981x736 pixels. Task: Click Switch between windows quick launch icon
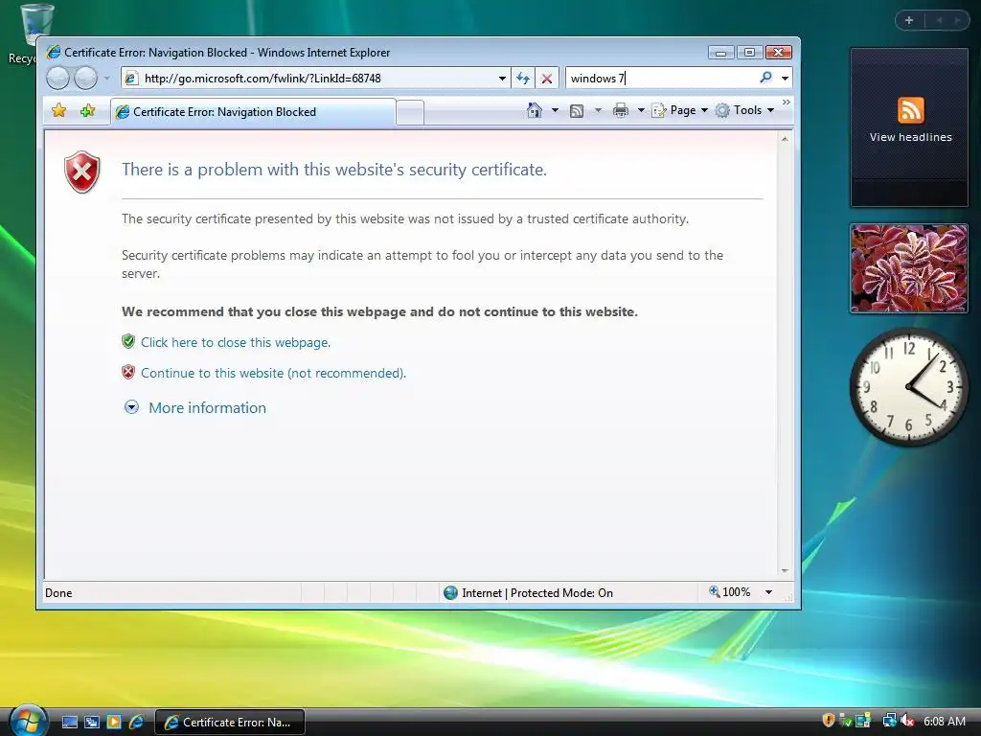(92, 722)
